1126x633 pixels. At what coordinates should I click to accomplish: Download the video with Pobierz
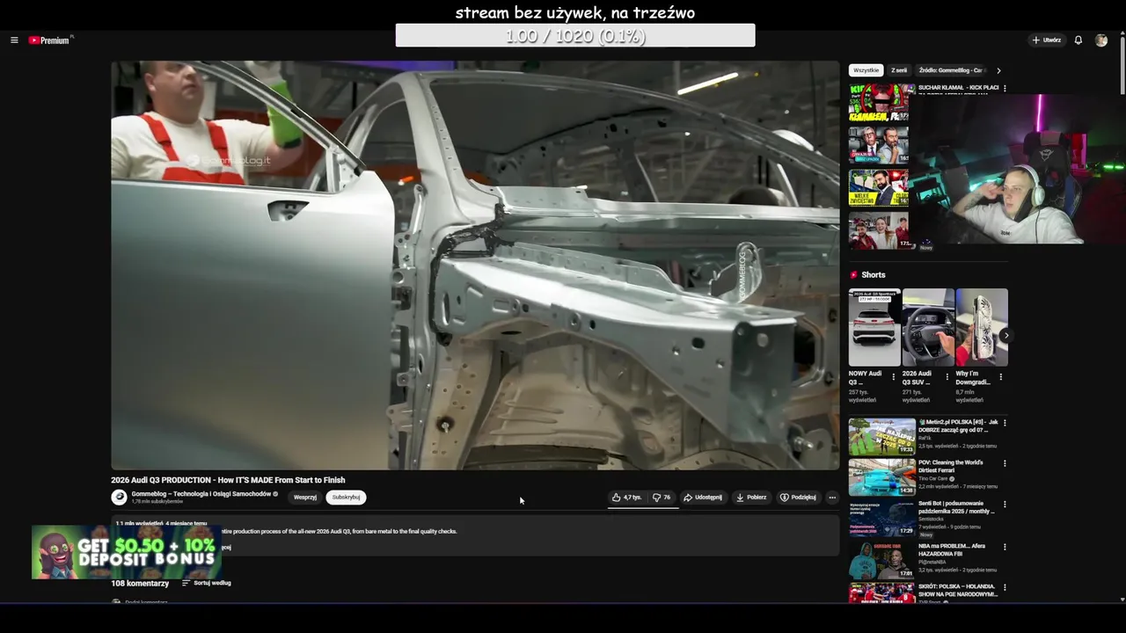pyautogui.click(x=751, y=498)
